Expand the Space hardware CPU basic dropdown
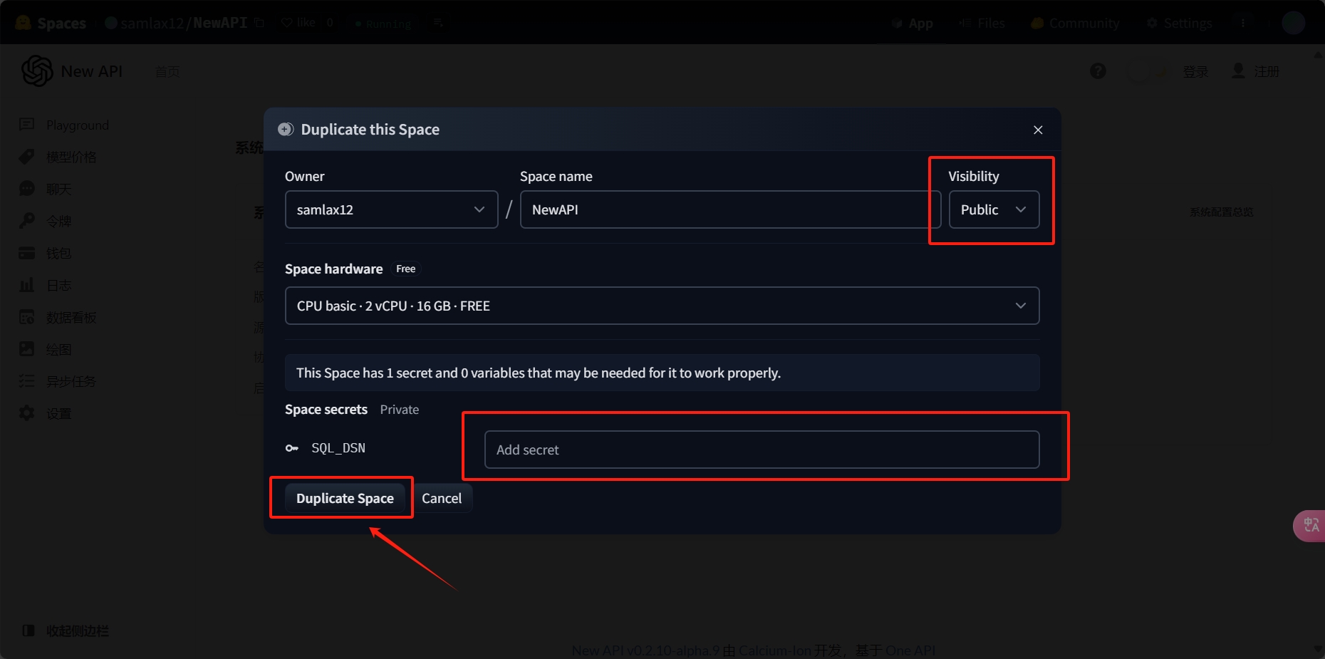Image resolution: width=1325 pixels, height=659 pixels. [662, 306]
